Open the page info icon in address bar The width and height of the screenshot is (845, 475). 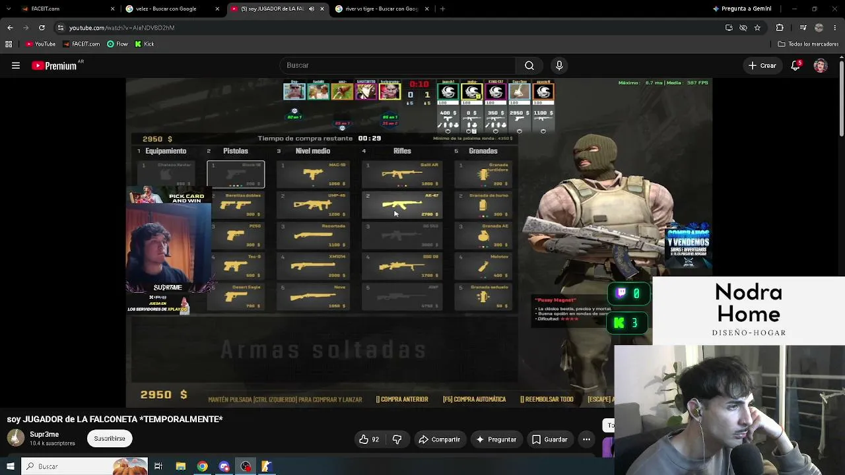point(60,28)
